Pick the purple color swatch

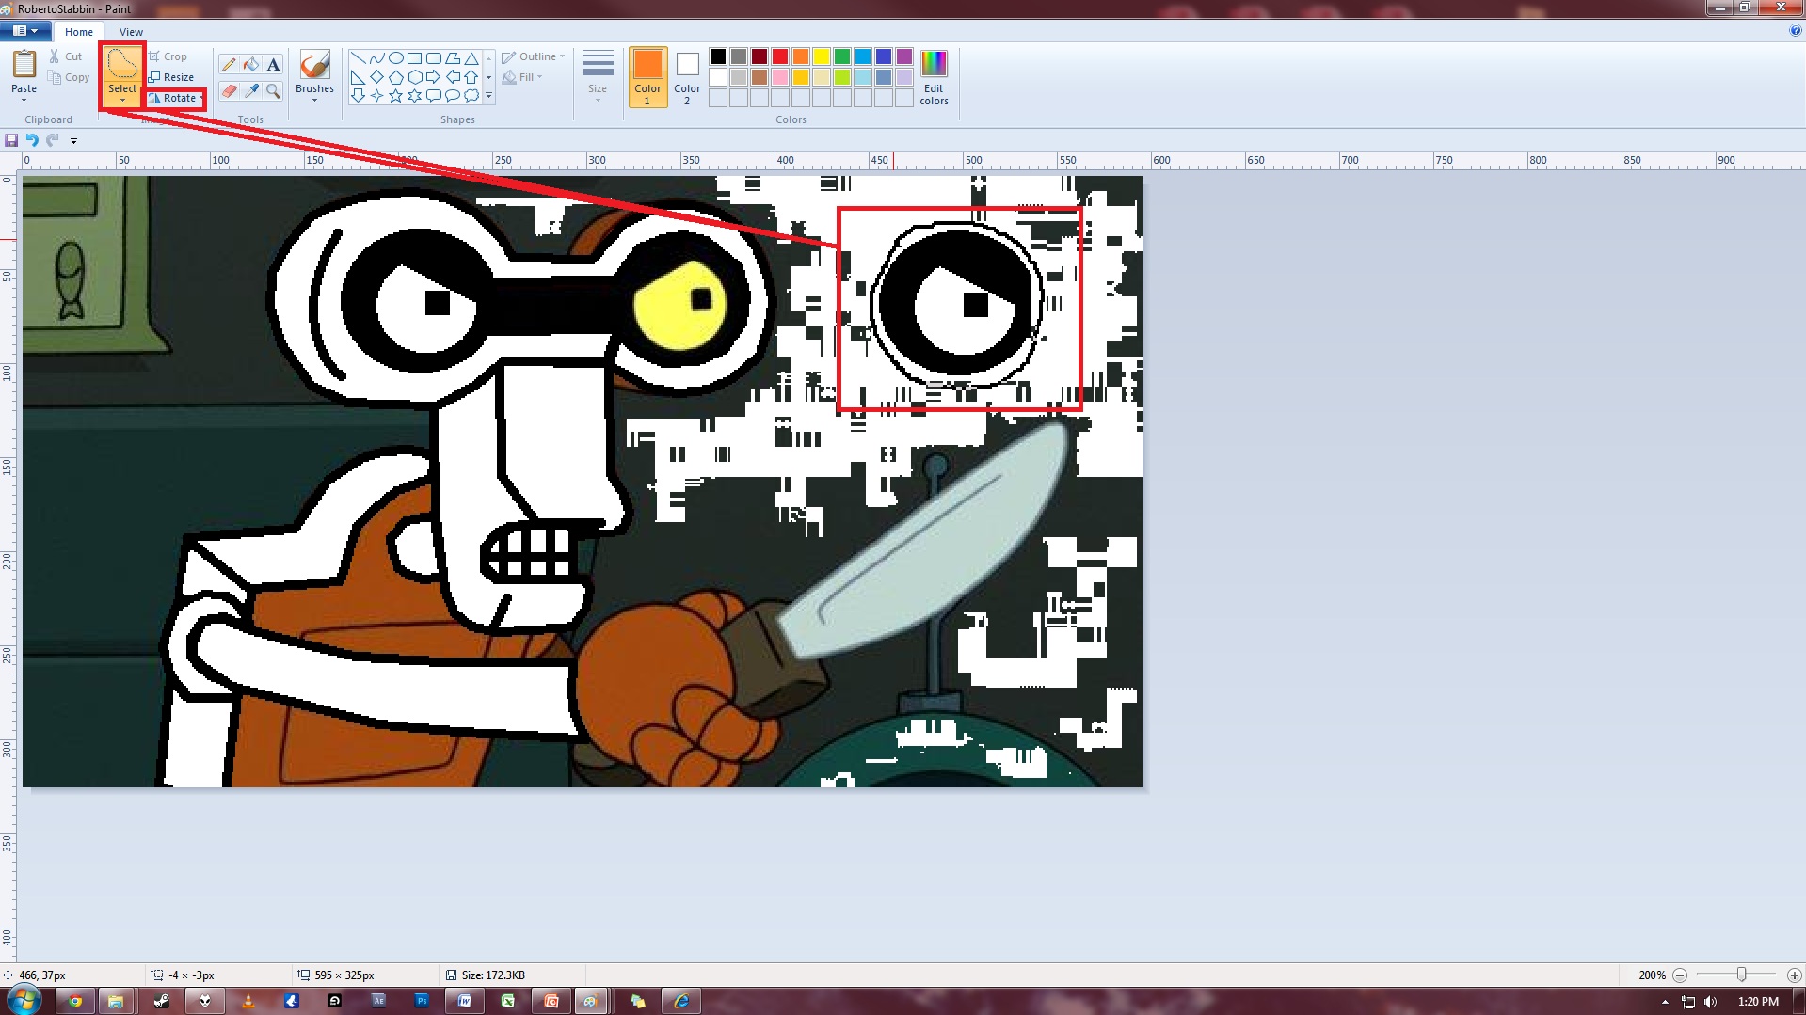(x=904, y=56)
